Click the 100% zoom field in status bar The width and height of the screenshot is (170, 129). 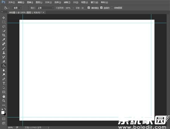tap(10, 127)
